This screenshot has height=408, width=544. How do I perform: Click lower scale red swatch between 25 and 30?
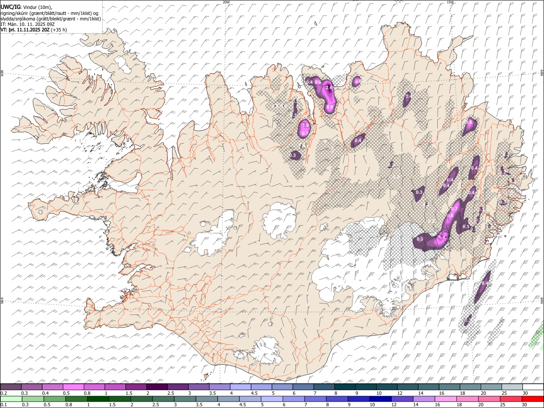pyautogui.click(x=510, y=399)
